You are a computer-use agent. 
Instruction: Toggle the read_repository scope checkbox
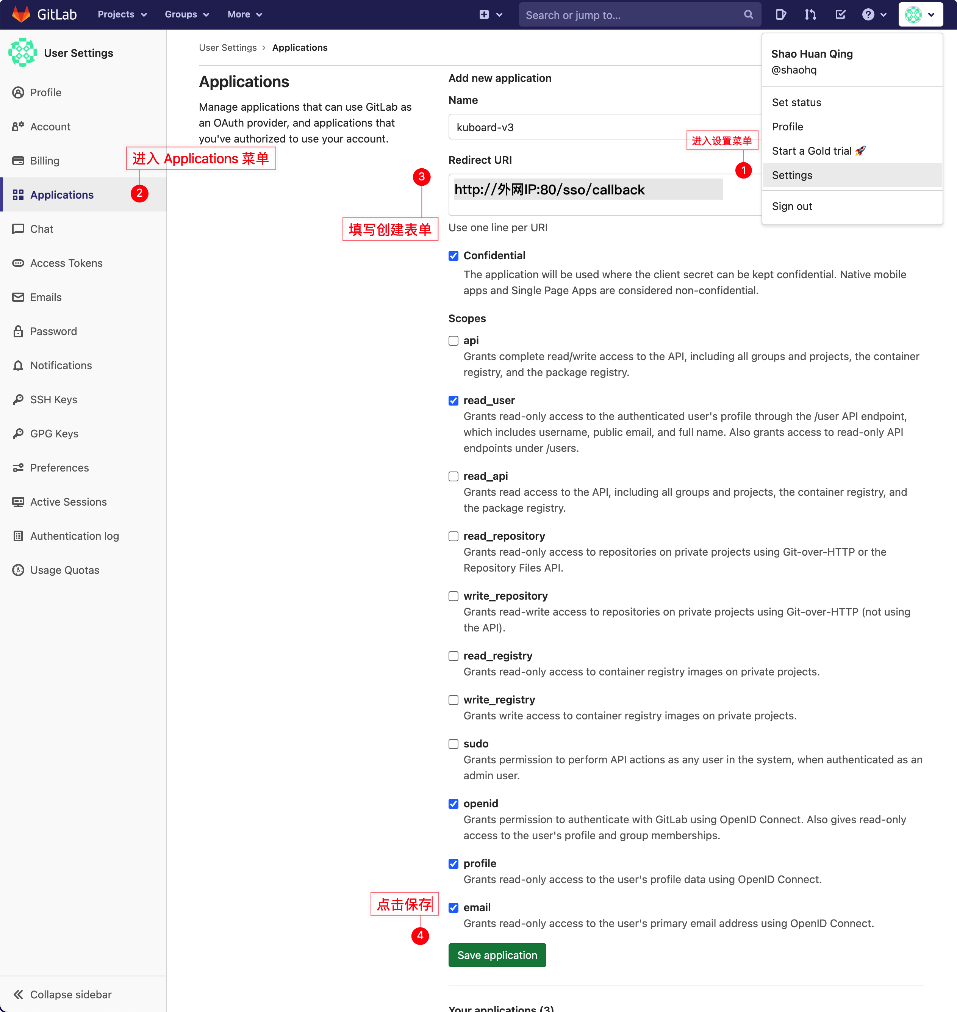click(453, 536)
